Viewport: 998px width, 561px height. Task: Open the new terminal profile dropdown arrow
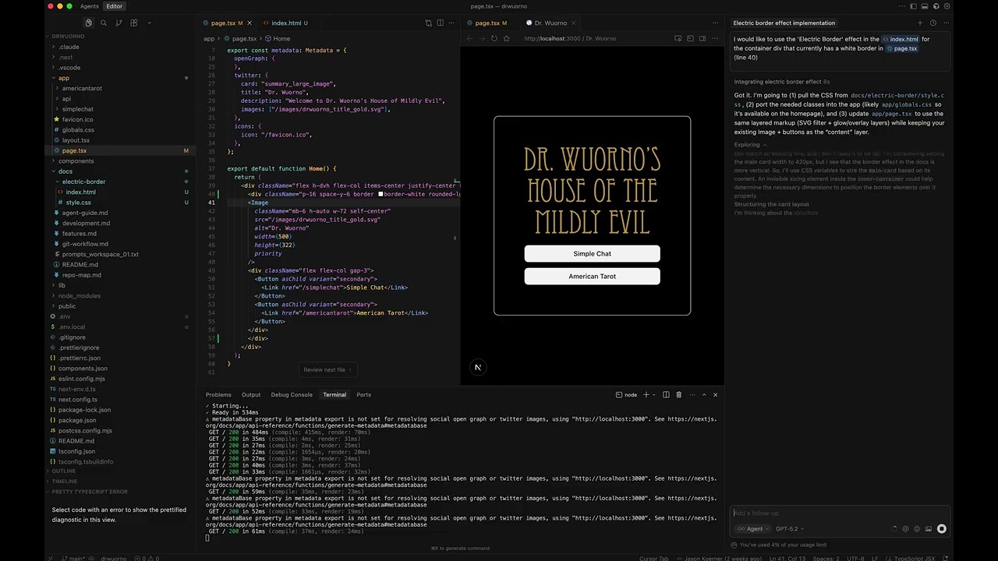point(653,395)
